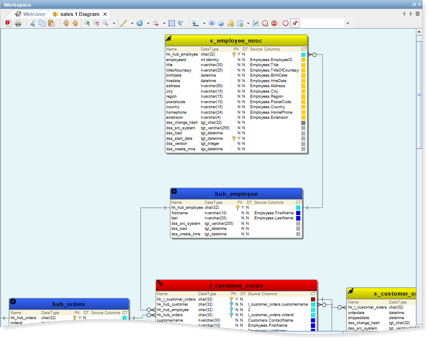Click the Cut scissors icon
The height and width of the screenshot is (341, 429).
point(33,24)
